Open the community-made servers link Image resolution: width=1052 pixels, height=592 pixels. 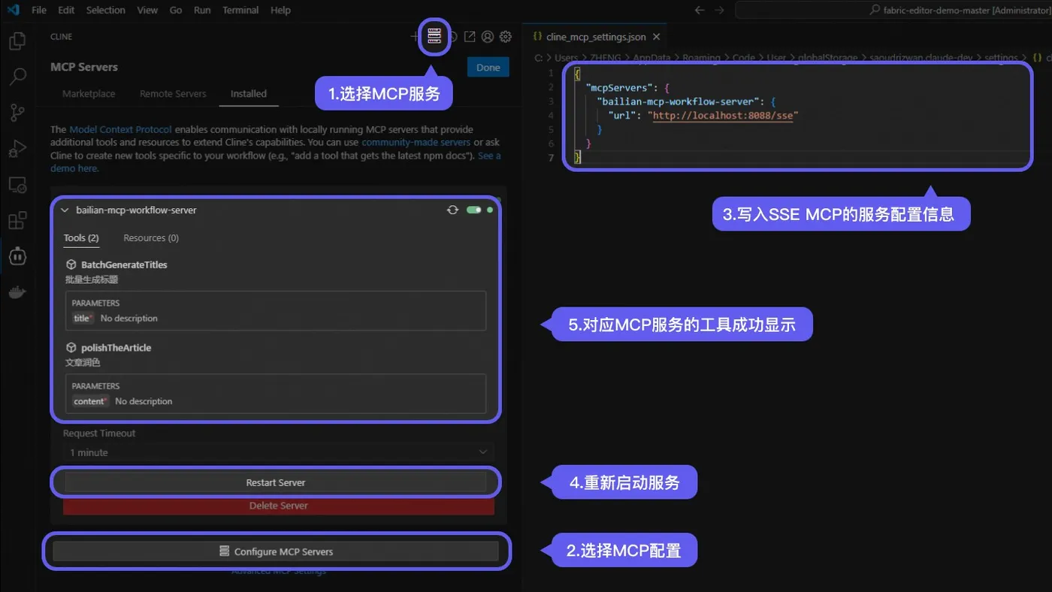click(416, 142)
